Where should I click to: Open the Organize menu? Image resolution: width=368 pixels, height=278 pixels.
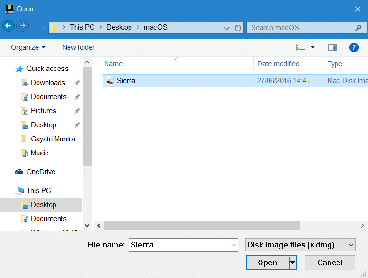pyautogui.click(x=28, y=47)
